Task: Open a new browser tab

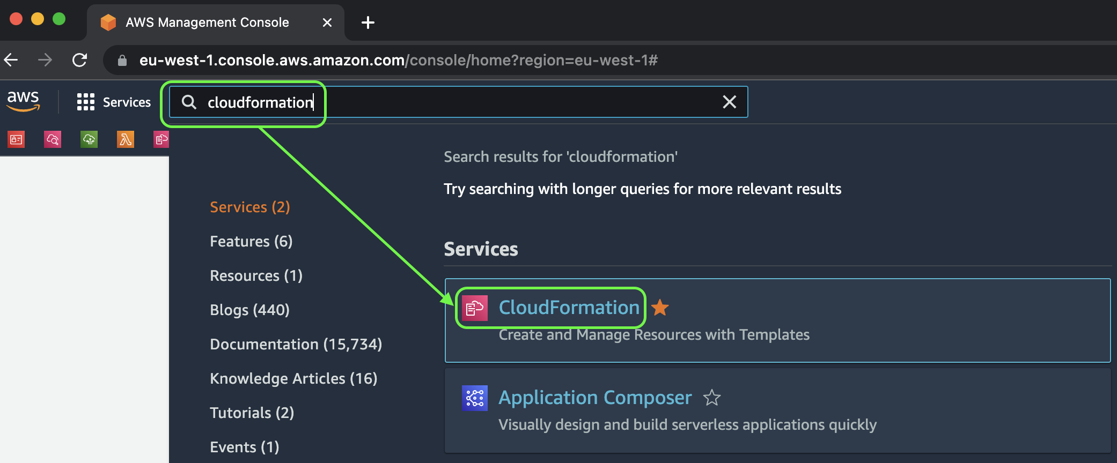Action: pyautogui.click(x=368, y=23)
